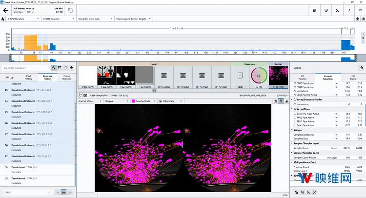Switch to the Pixel History tab
This screenshot has width=366, height=198.
coord(28,78)
